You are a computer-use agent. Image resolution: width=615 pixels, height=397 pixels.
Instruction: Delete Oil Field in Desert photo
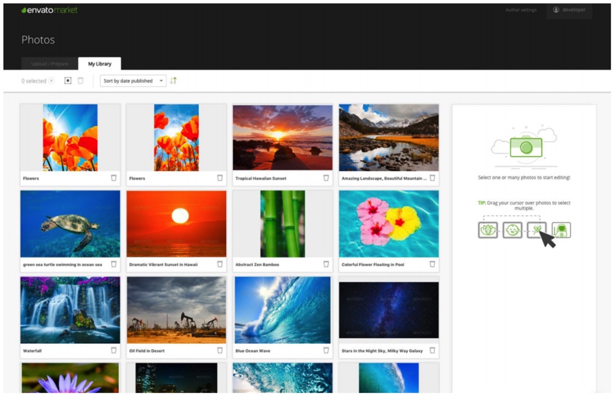coord(220,350)
